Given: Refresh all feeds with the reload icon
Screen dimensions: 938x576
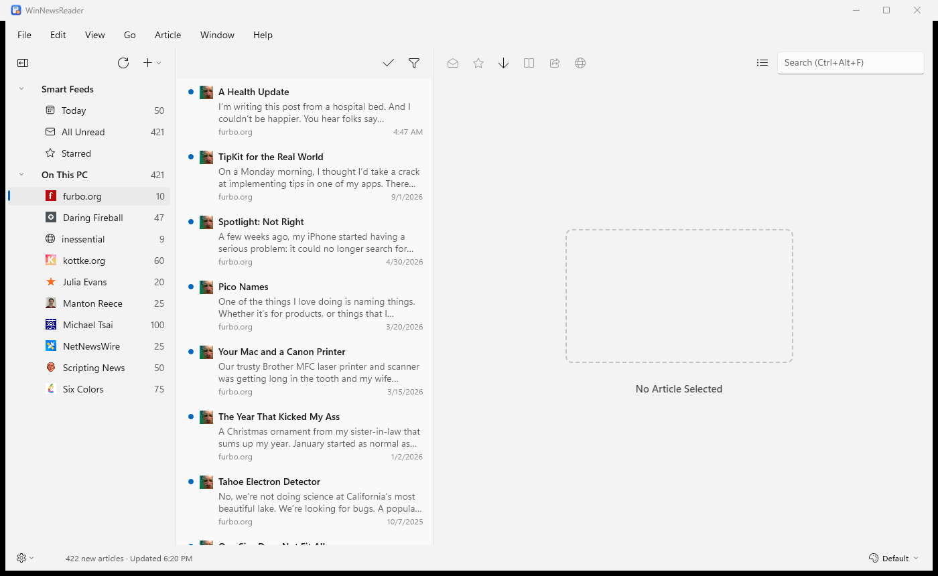Looking at the screenshot, I should (x=123, y=63).
